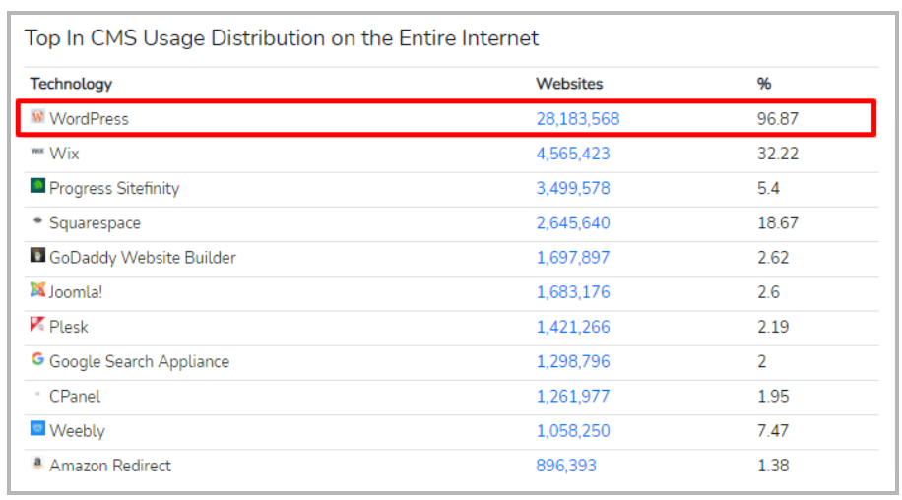Image resolution: width=902 pixels, height=500 pixels.
Task: Click the Plesk logo icon
Action: [37, 324]
